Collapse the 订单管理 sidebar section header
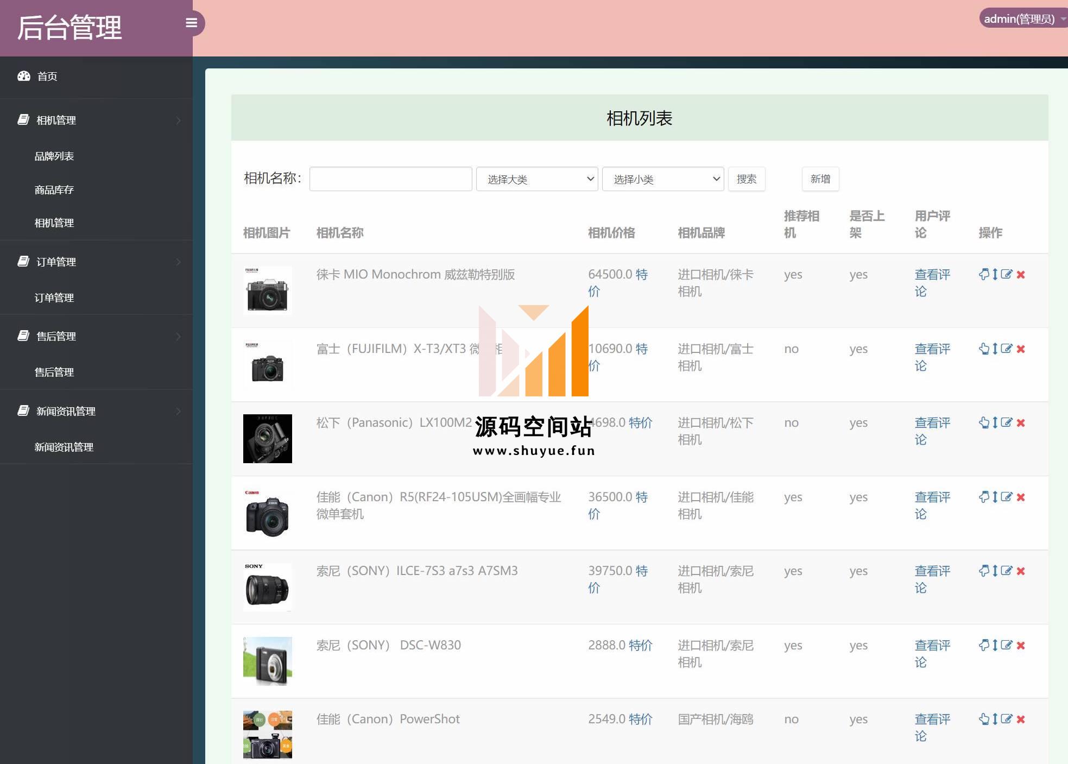Image resolution: width=1068 pixels, height=764 pixels. coord(96,262)
